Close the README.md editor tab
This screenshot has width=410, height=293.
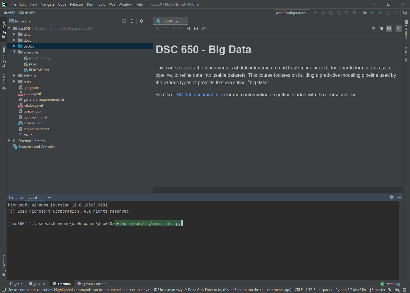[185, 21]
